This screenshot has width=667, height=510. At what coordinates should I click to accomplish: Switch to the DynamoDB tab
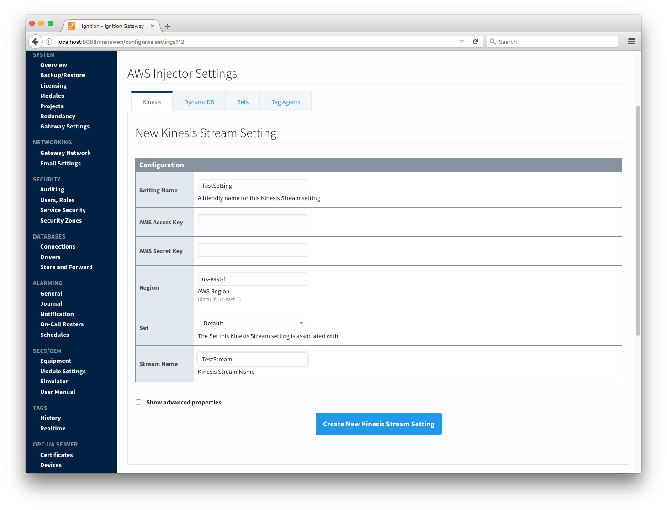[199, 102]
